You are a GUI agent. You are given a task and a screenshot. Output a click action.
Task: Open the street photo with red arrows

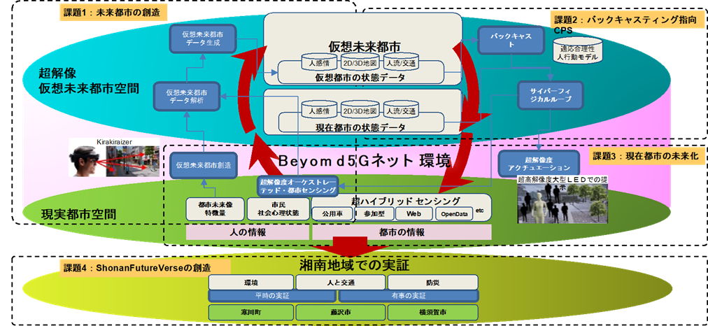(132, 162)
